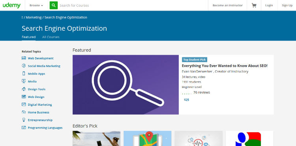Screen dimensions: 296x146
Task: Click the Web Design topic icon
Action: pyautogui.click(x=24, y=97)
